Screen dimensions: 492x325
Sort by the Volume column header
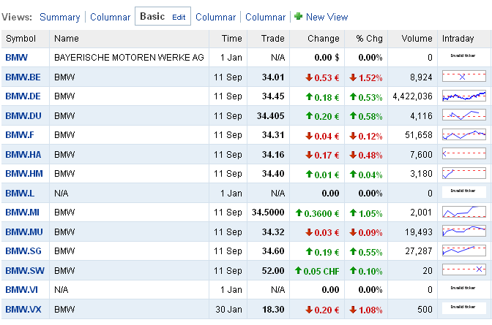pyautogui.click(x=417, y=39)
